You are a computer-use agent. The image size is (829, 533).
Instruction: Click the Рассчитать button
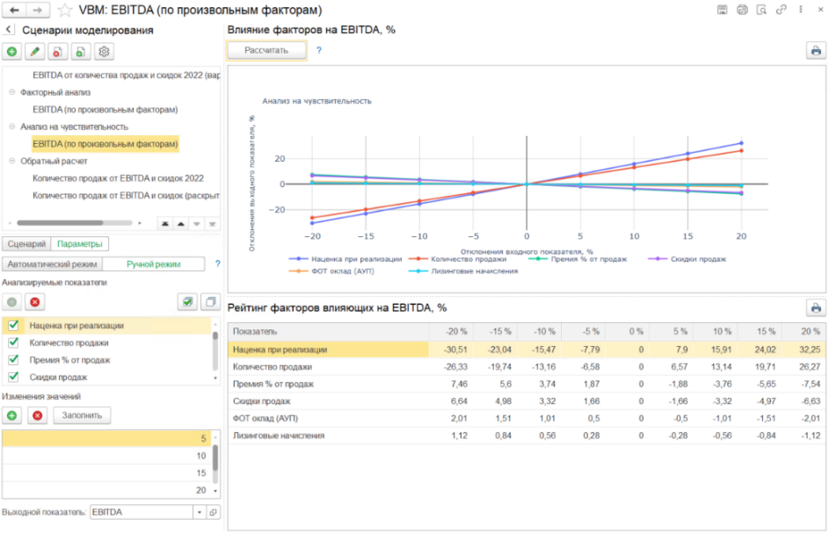tap(266, 50)
